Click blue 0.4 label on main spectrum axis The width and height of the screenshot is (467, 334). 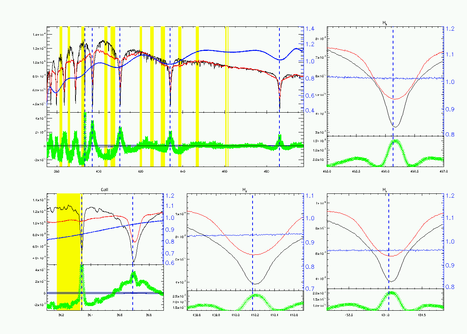coord(309,111)
